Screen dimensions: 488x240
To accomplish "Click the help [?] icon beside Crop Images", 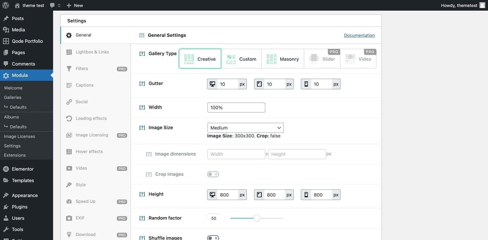I will [149, 174].
